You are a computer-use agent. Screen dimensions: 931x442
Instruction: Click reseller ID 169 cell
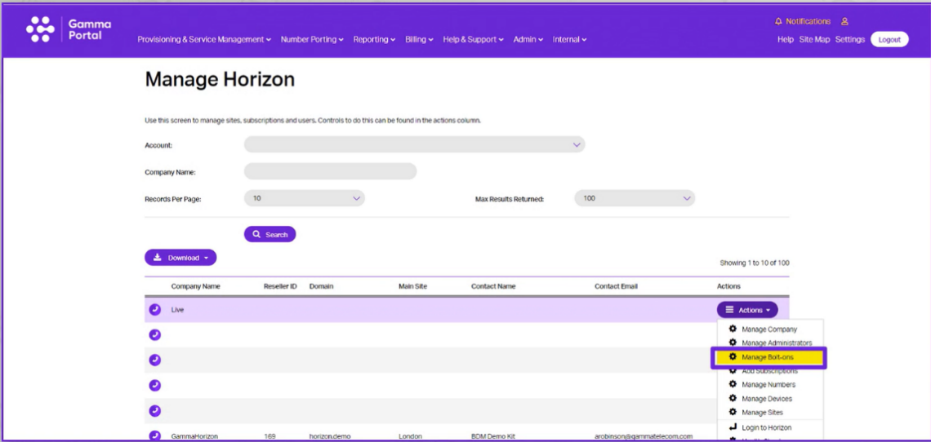(269, 436)
